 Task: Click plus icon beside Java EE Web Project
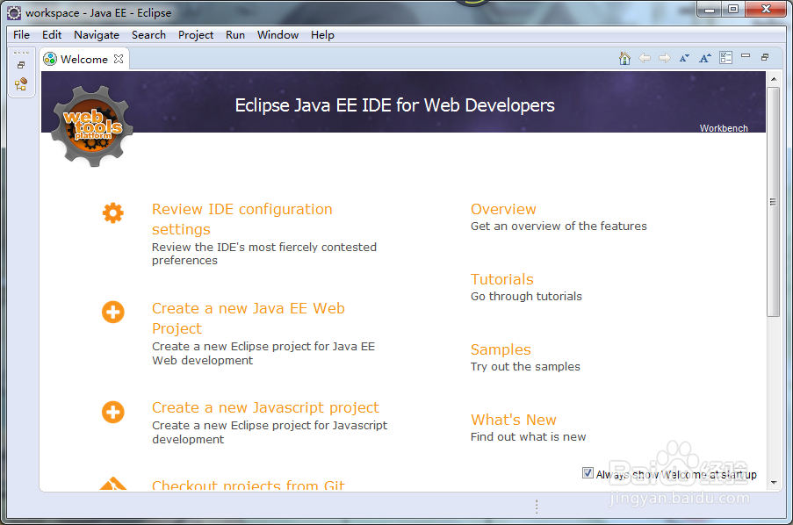pyautogui.click(x=112, y=312)
